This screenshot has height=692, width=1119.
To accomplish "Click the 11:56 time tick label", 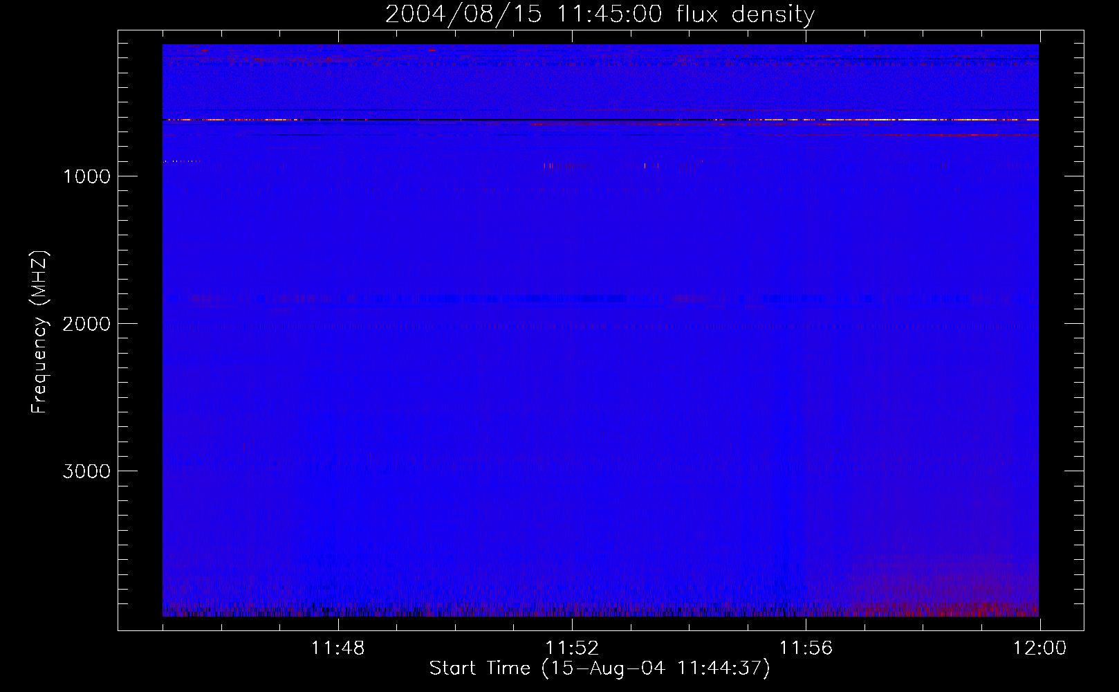I will 806,648.
